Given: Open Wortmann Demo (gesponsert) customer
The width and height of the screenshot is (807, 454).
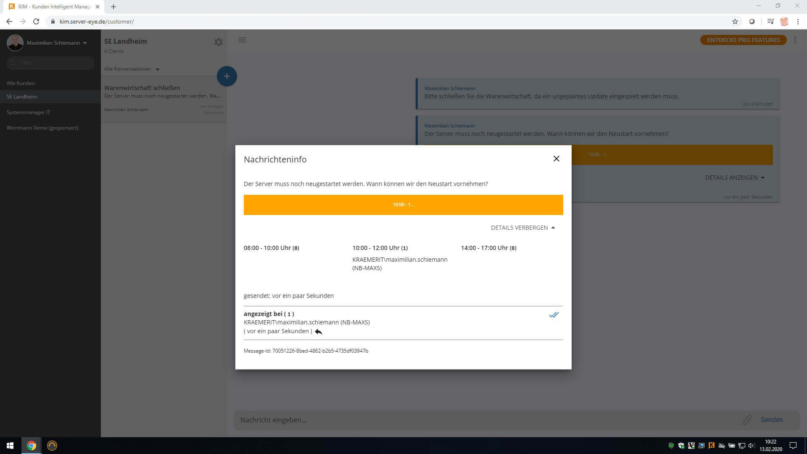Looking at the screenshot, I should [42, 128].
